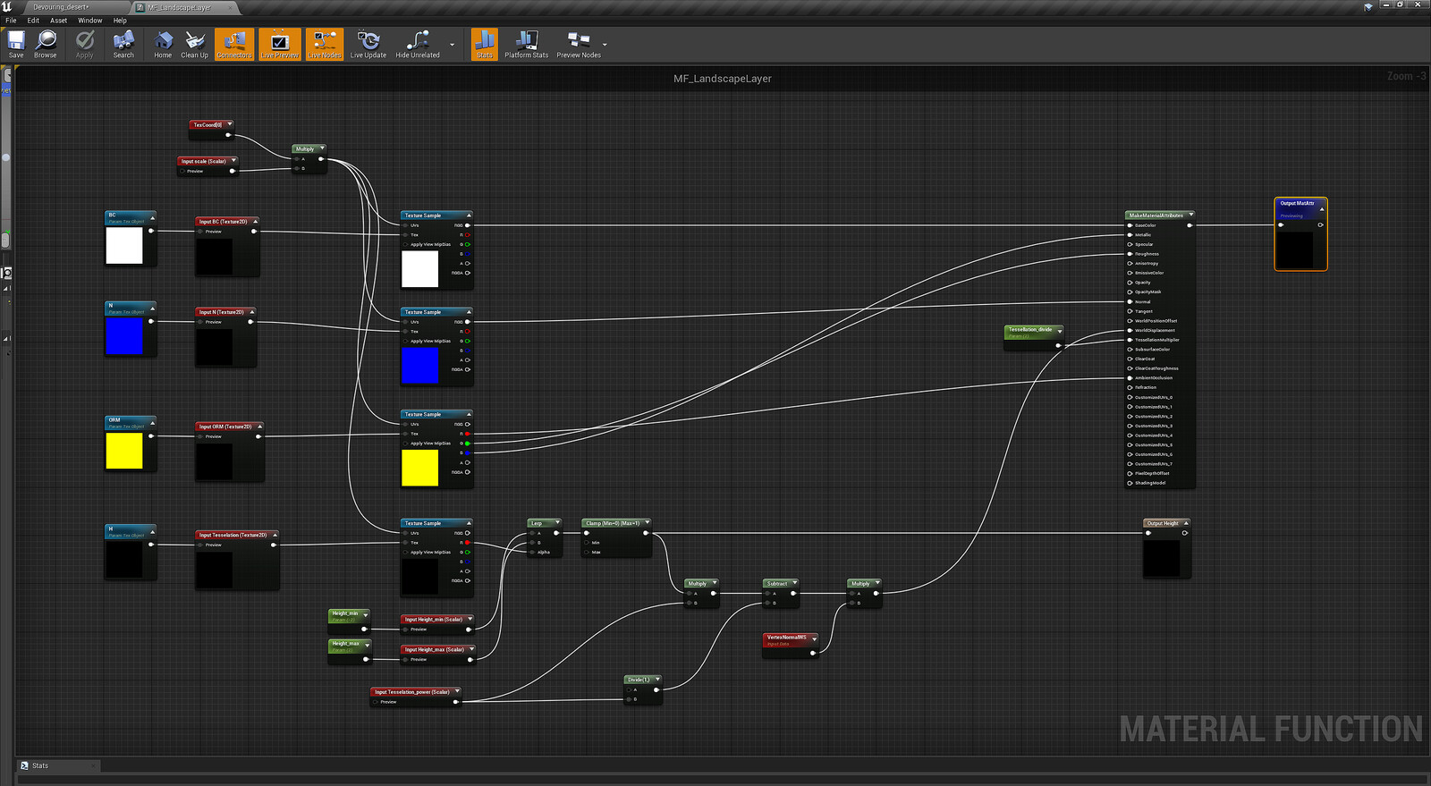Screen dimensions: 1431x786
Task: Run Clean Up on the graph
Action: (194, 44)
